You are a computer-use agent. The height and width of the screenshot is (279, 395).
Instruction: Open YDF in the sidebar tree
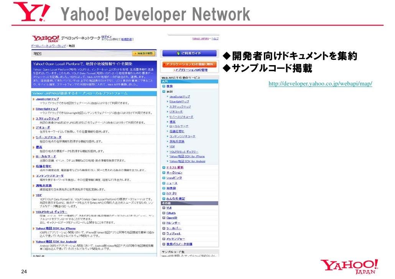coord(172,146)
